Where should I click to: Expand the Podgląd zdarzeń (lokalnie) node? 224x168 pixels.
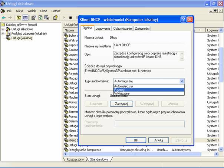[x=3, y=34]
